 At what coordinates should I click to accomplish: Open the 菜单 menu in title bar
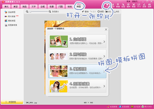(128, 2)
